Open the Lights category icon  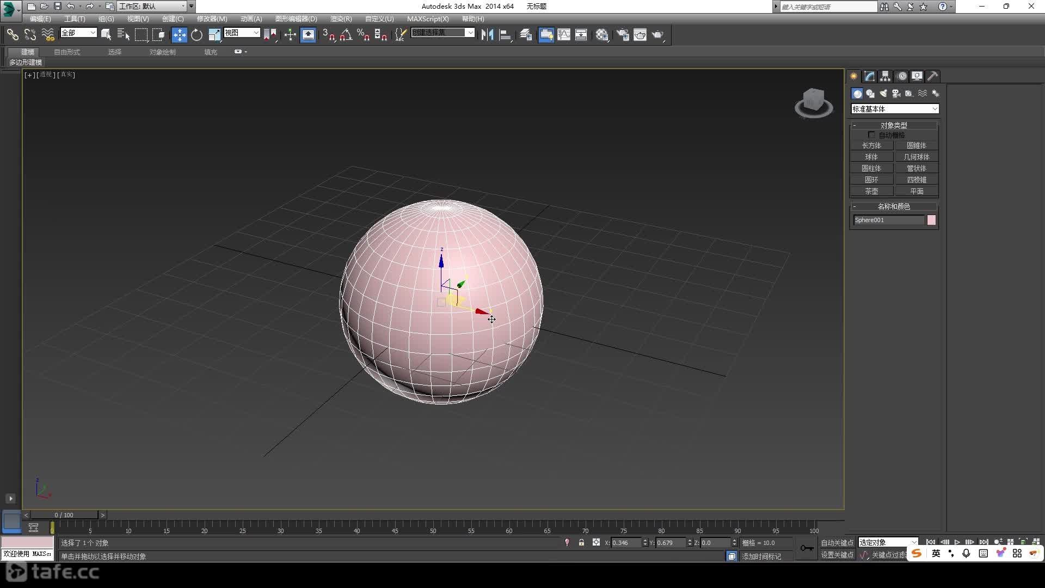(883, 94)
